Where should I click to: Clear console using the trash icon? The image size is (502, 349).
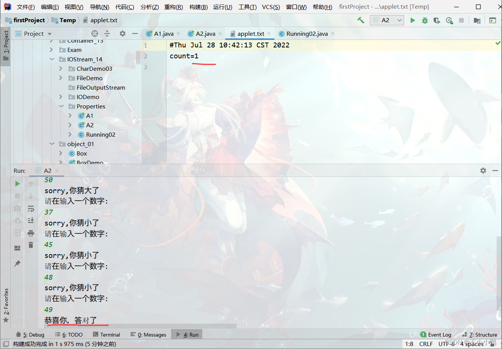point(31,245)
